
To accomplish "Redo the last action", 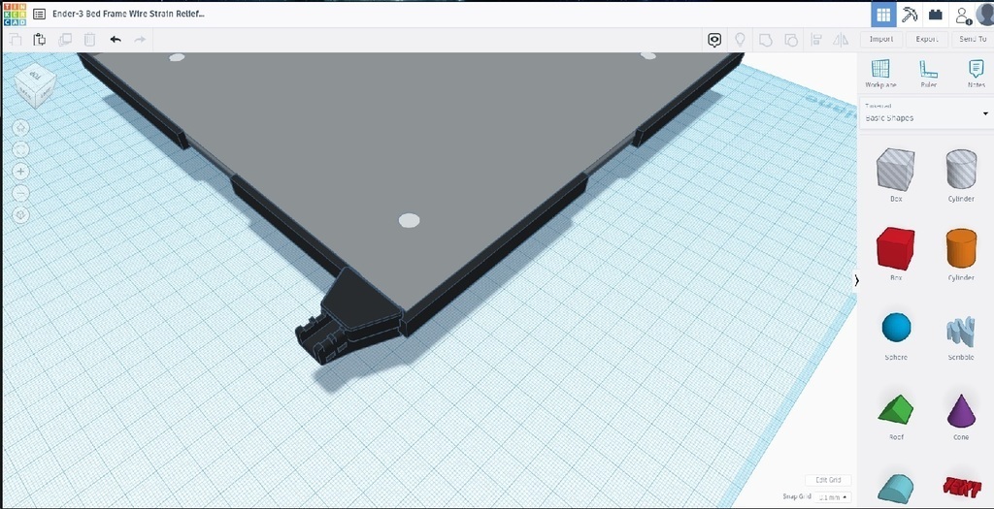I will click(140, 40).
